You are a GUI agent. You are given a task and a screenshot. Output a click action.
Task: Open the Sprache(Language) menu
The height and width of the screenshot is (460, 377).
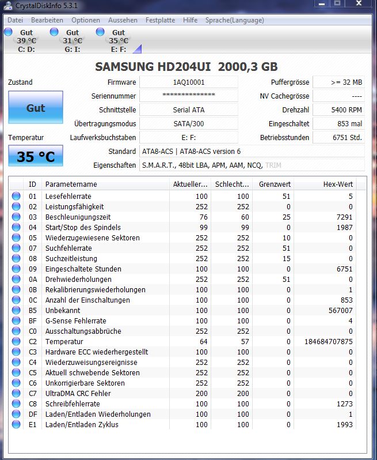tap(235, 20)
